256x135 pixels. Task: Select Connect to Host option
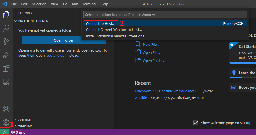pyautogui.click(x=100, y=24)
